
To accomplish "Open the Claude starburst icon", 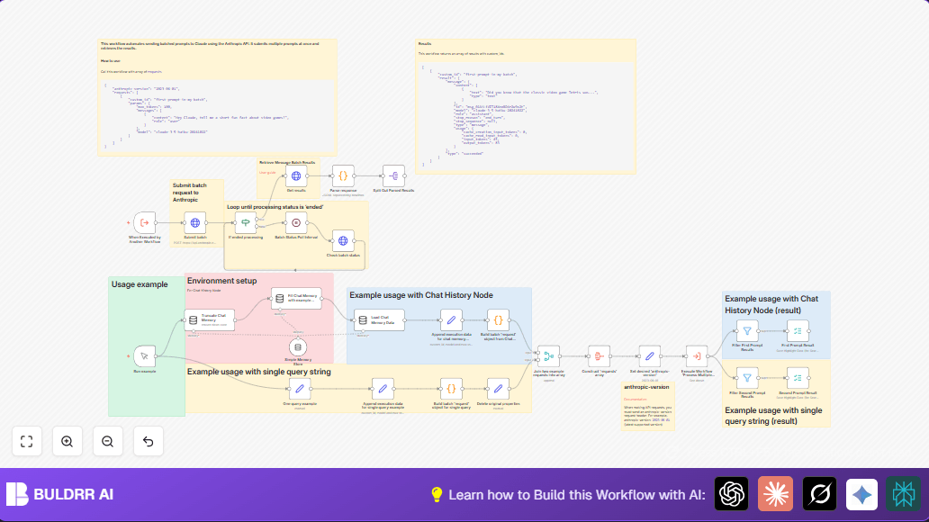I will pos(775,493).
